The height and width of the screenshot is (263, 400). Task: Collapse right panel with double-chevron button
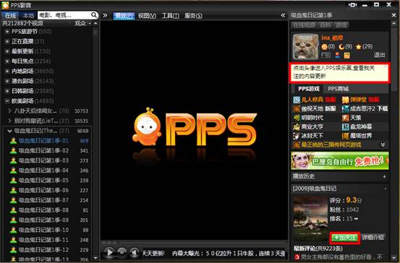(283, 16)
